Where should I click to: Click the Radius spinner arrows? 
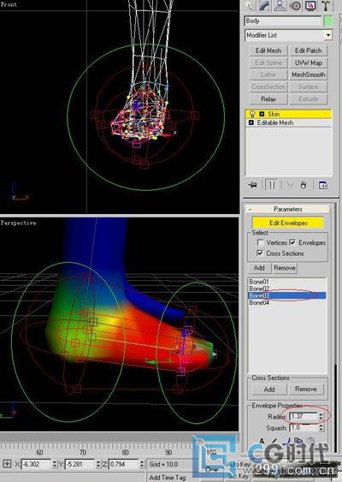[321, 417]
